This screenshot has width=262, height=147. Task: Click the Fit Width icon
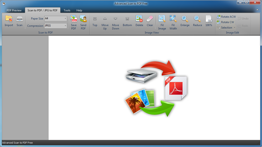click(x=173, y=18)
